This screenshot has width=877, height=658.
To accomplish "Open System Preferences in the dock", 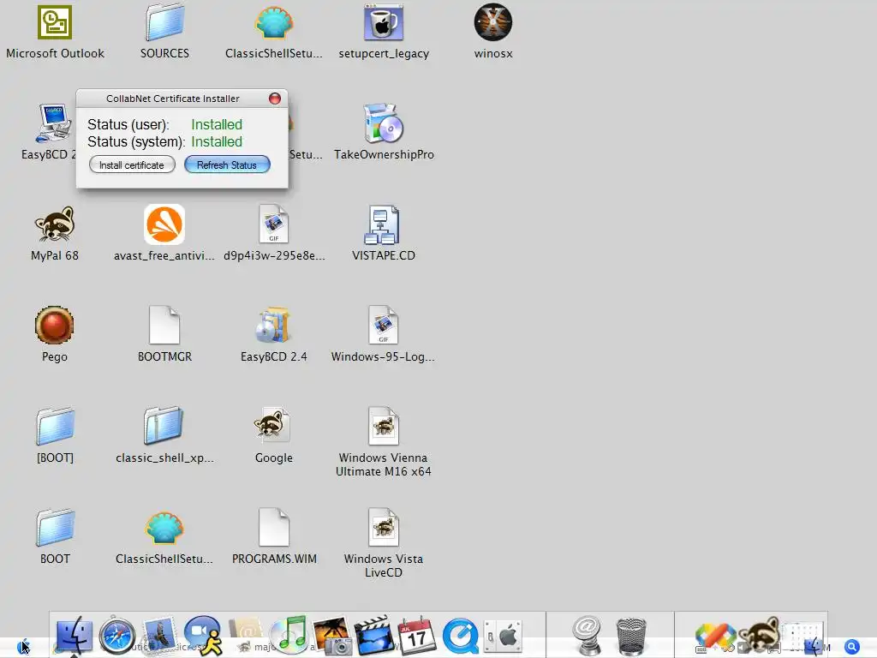I will click(503, 636).
